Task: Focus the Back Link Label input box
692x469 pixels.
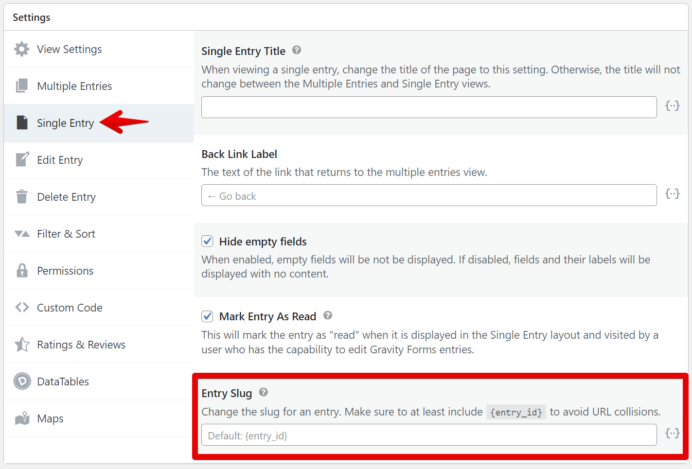Action: pyautogui.click(x=428, y=195)
